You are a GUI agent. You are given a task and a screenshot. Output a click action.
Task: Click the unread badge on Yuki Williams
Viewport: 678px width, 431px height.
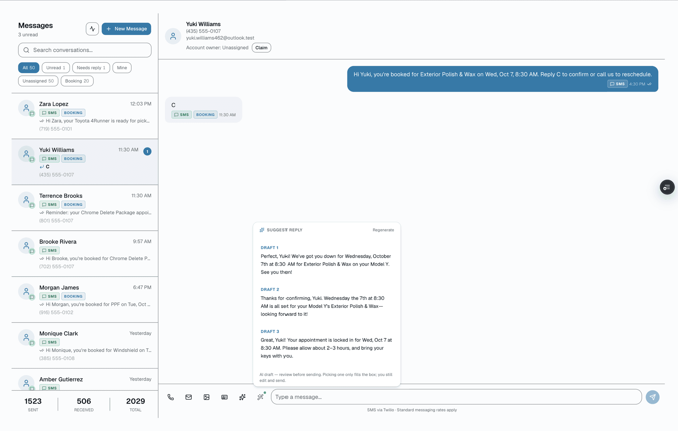[x=147, y=151]
